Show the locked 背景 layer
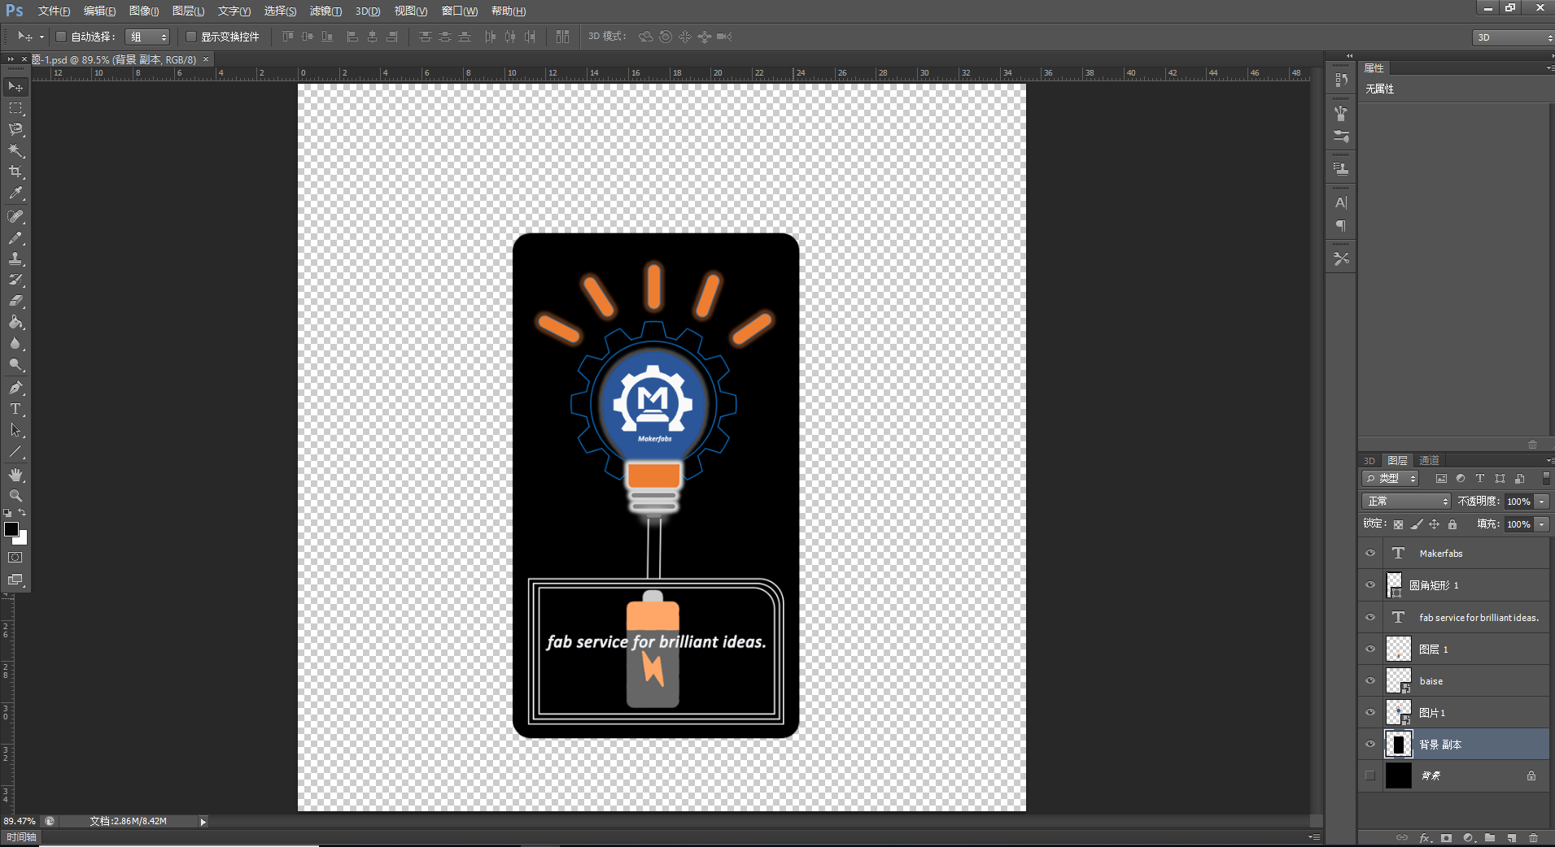The image size is (1555, 847). [1370, 775]
